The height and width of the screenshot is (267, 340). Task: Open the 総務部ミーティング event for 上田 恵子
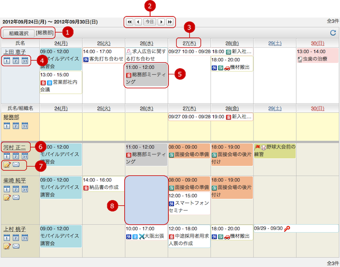point(146,75)
